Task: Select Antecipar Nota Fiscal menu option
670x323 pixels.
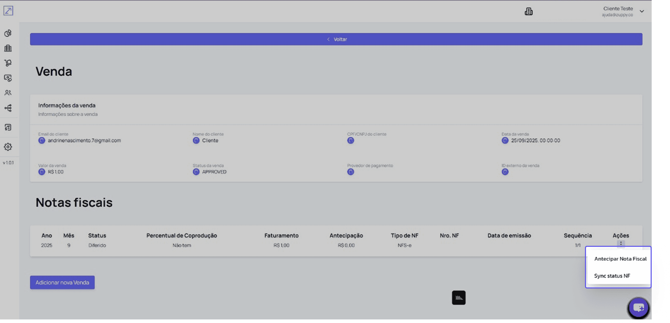Action: point(620,259)
